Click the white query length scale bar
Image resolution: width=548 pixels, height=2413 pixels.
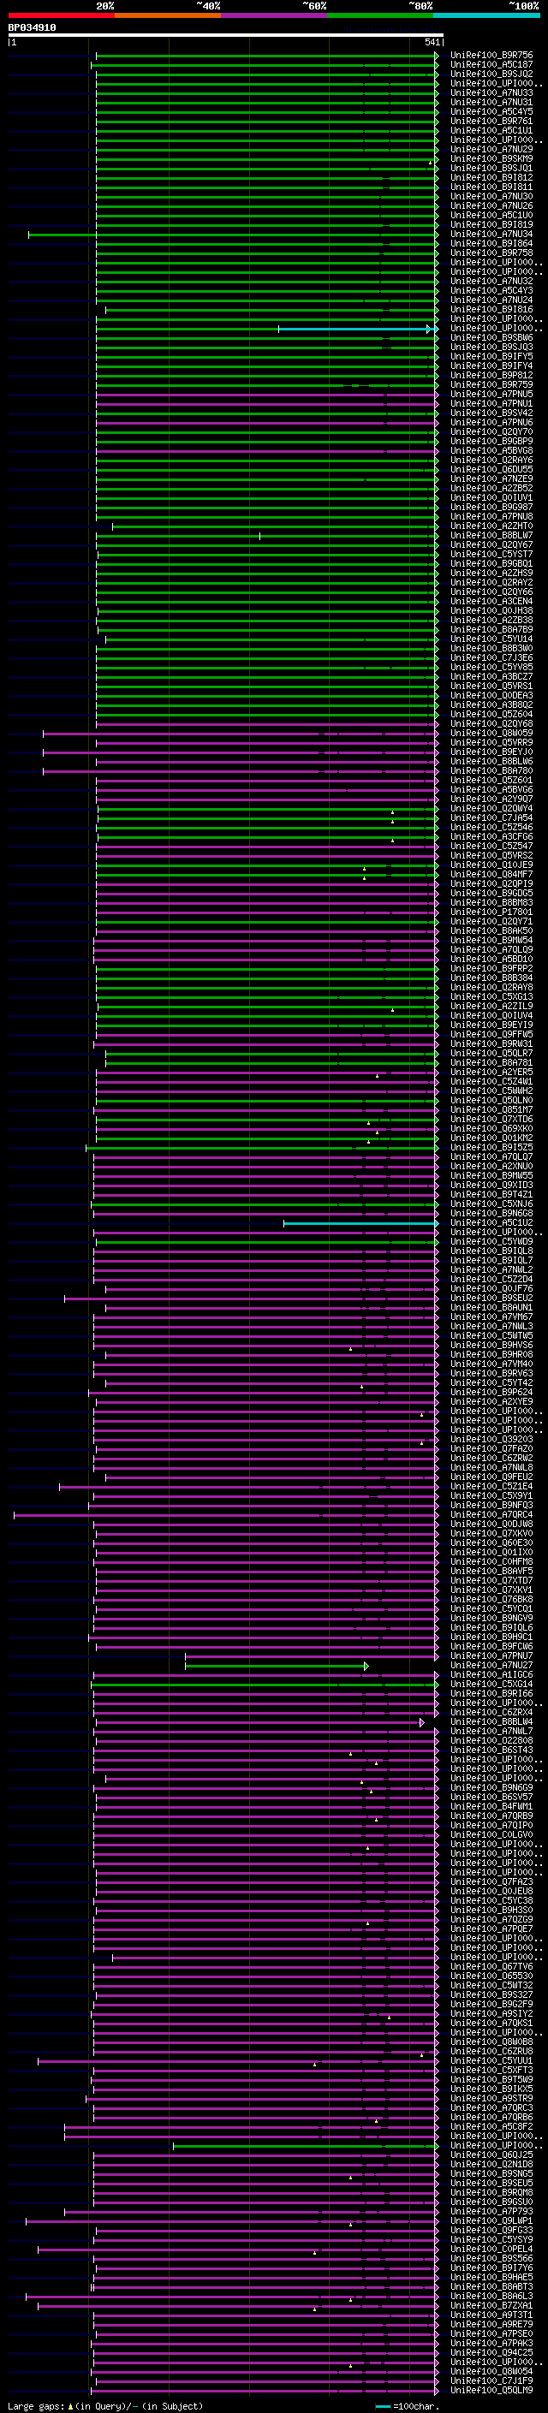tap(225, 34)
